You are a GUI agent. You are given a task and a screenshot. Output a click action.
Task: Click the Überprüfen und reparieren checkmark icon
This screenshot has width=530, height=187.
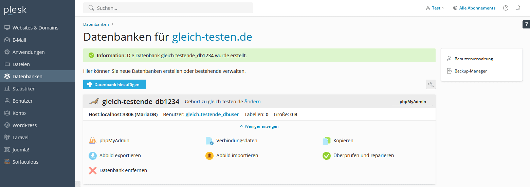[x=326, y=155]
